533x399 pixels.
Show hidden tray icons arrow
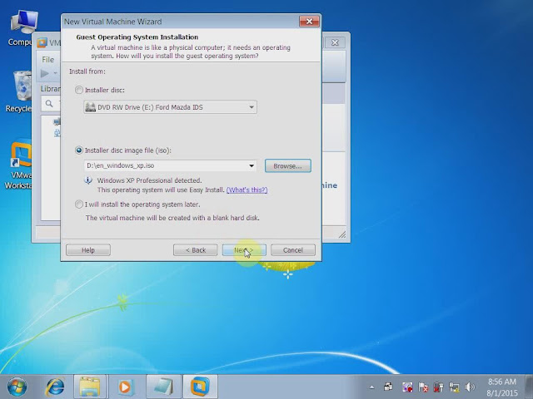pos(372,387)
